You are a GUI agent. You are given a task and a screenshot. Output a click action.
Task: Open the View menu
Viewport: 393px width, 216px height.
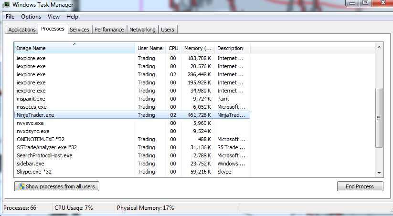[53, 17]
